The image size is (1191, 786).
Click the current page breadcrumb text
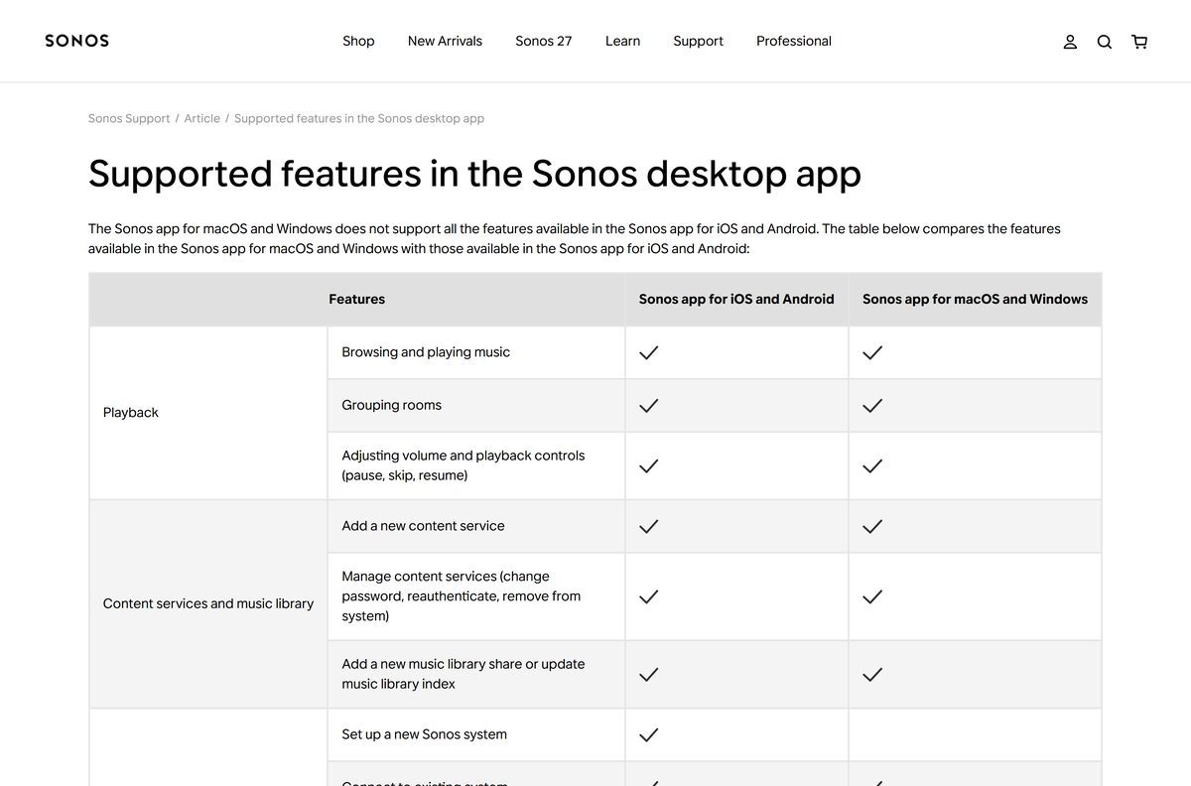click(359, 118)
